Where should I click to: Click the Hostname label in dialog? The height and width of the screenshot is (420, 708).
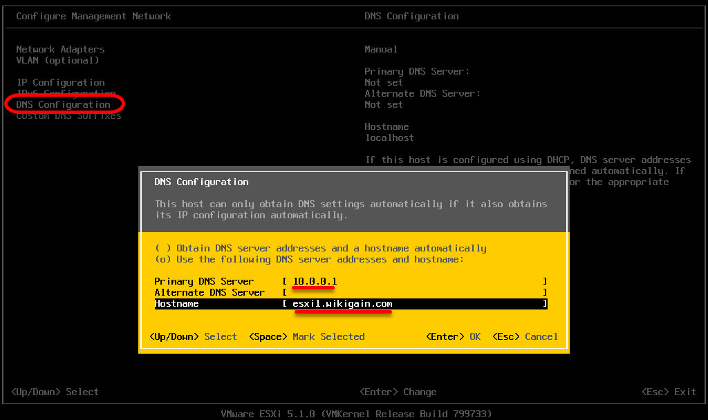(x=176, y=304)
